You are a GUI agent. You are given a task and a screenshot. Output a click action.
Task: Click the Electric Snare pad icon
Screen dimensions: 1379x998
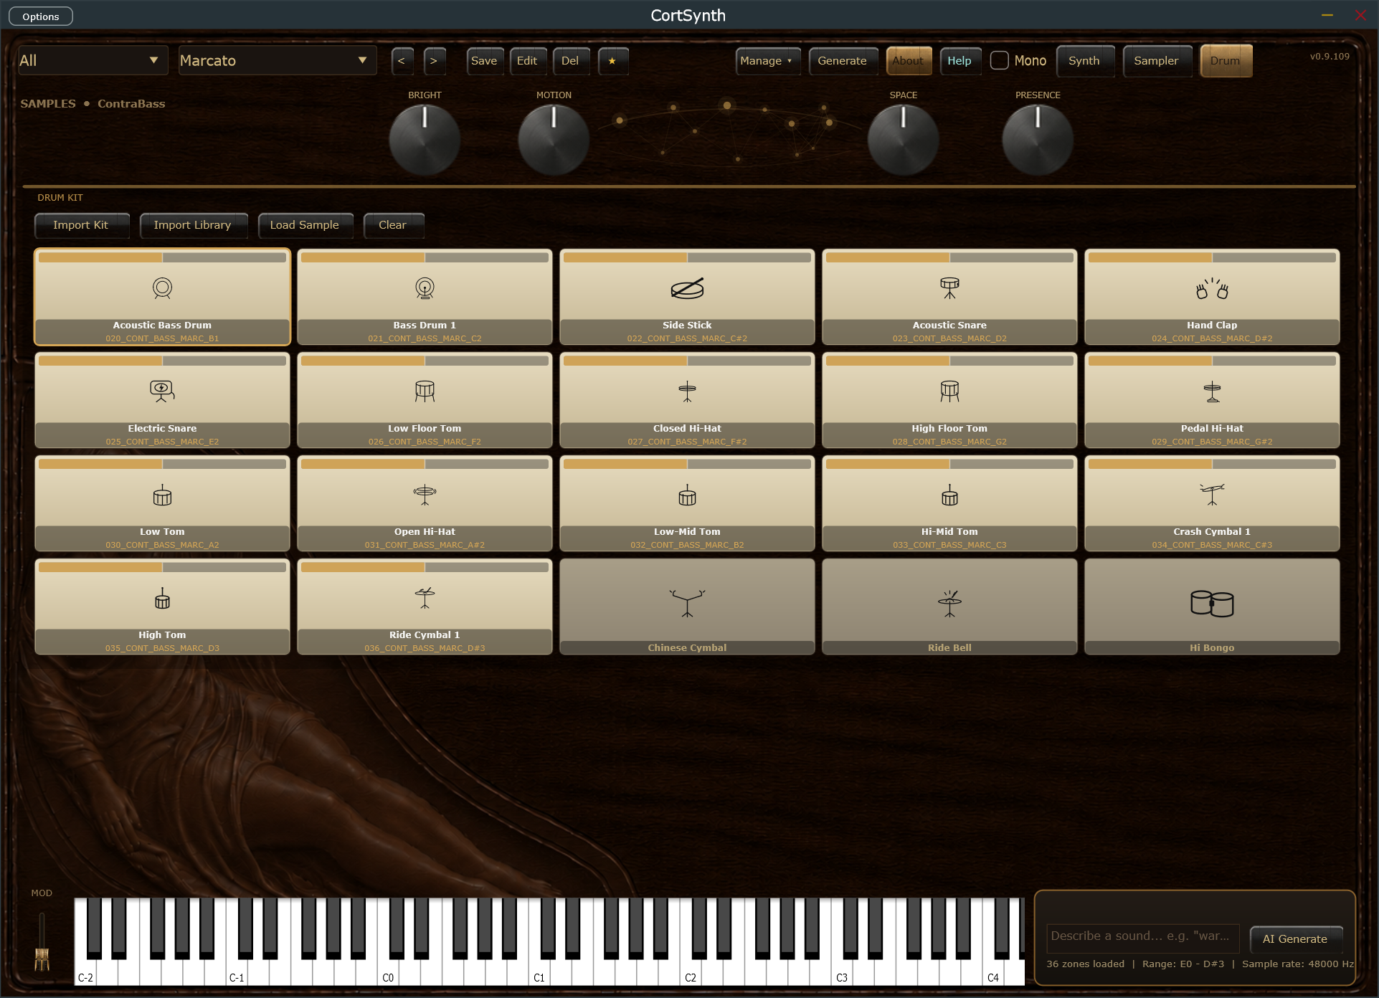(x=162, y=391)
